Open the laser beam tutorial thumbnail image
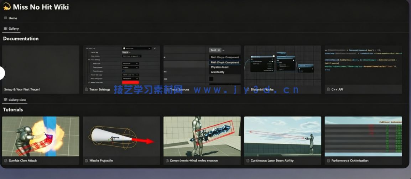This screenshot has height=179, width=411. [x=282, y=136]
